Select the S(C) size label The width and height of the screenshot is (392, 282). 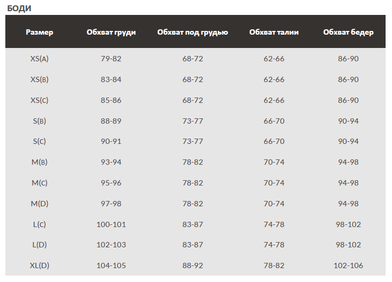pos(40,141)
